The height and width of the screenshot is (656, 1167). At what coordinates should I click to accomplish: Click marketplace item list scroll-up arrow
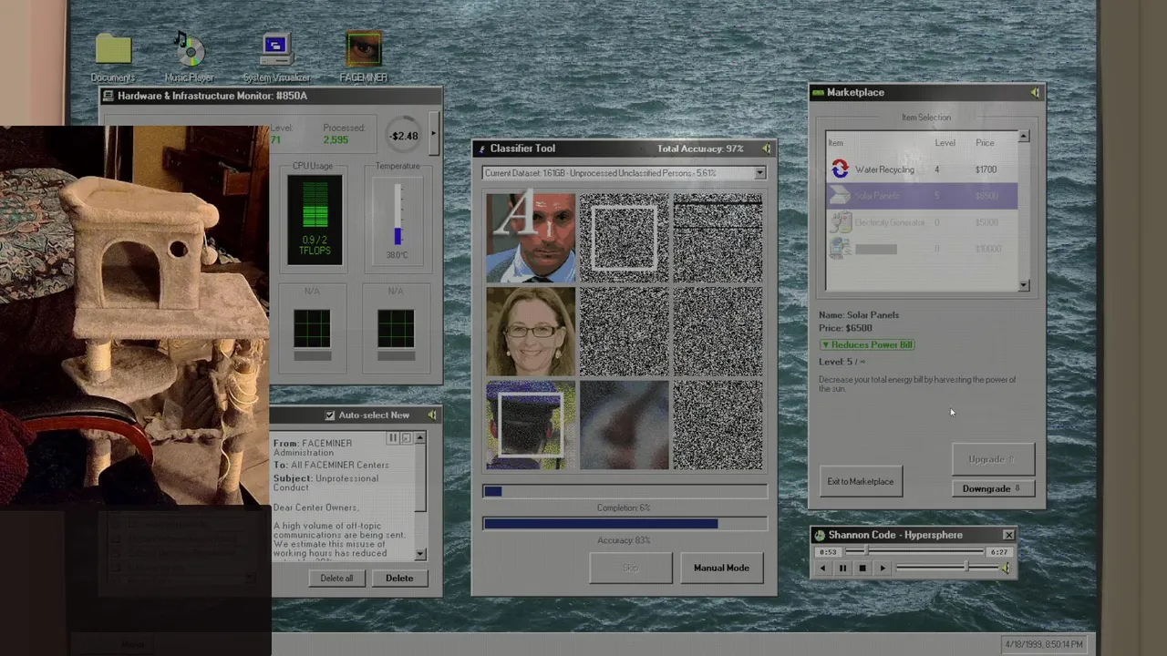(x=1023, y=137)
